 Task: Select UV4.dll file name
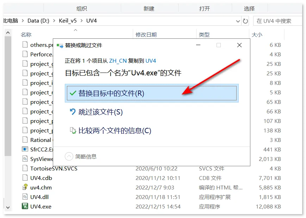pos(39,197)
